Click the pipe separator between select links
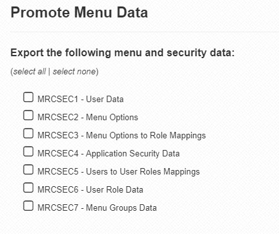This screenshot has width=279, height=234. point(49,72)
